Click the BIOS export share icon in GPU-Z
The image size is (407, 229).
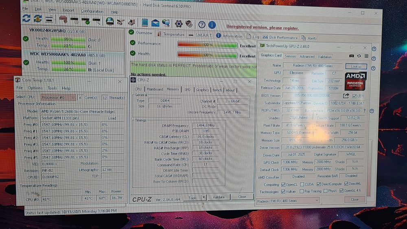[346, 96]
